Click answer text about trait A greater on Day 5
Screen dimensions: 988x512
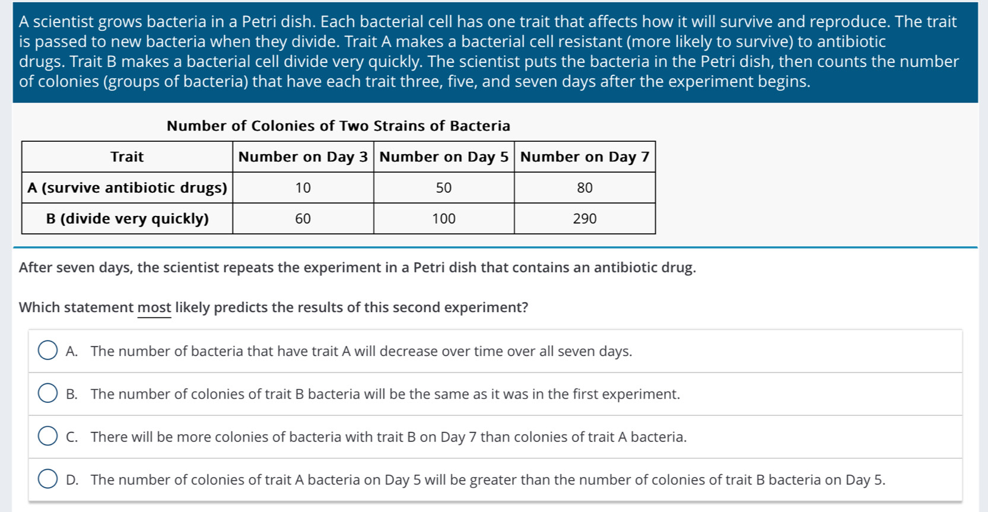click(x=488, y=479)
